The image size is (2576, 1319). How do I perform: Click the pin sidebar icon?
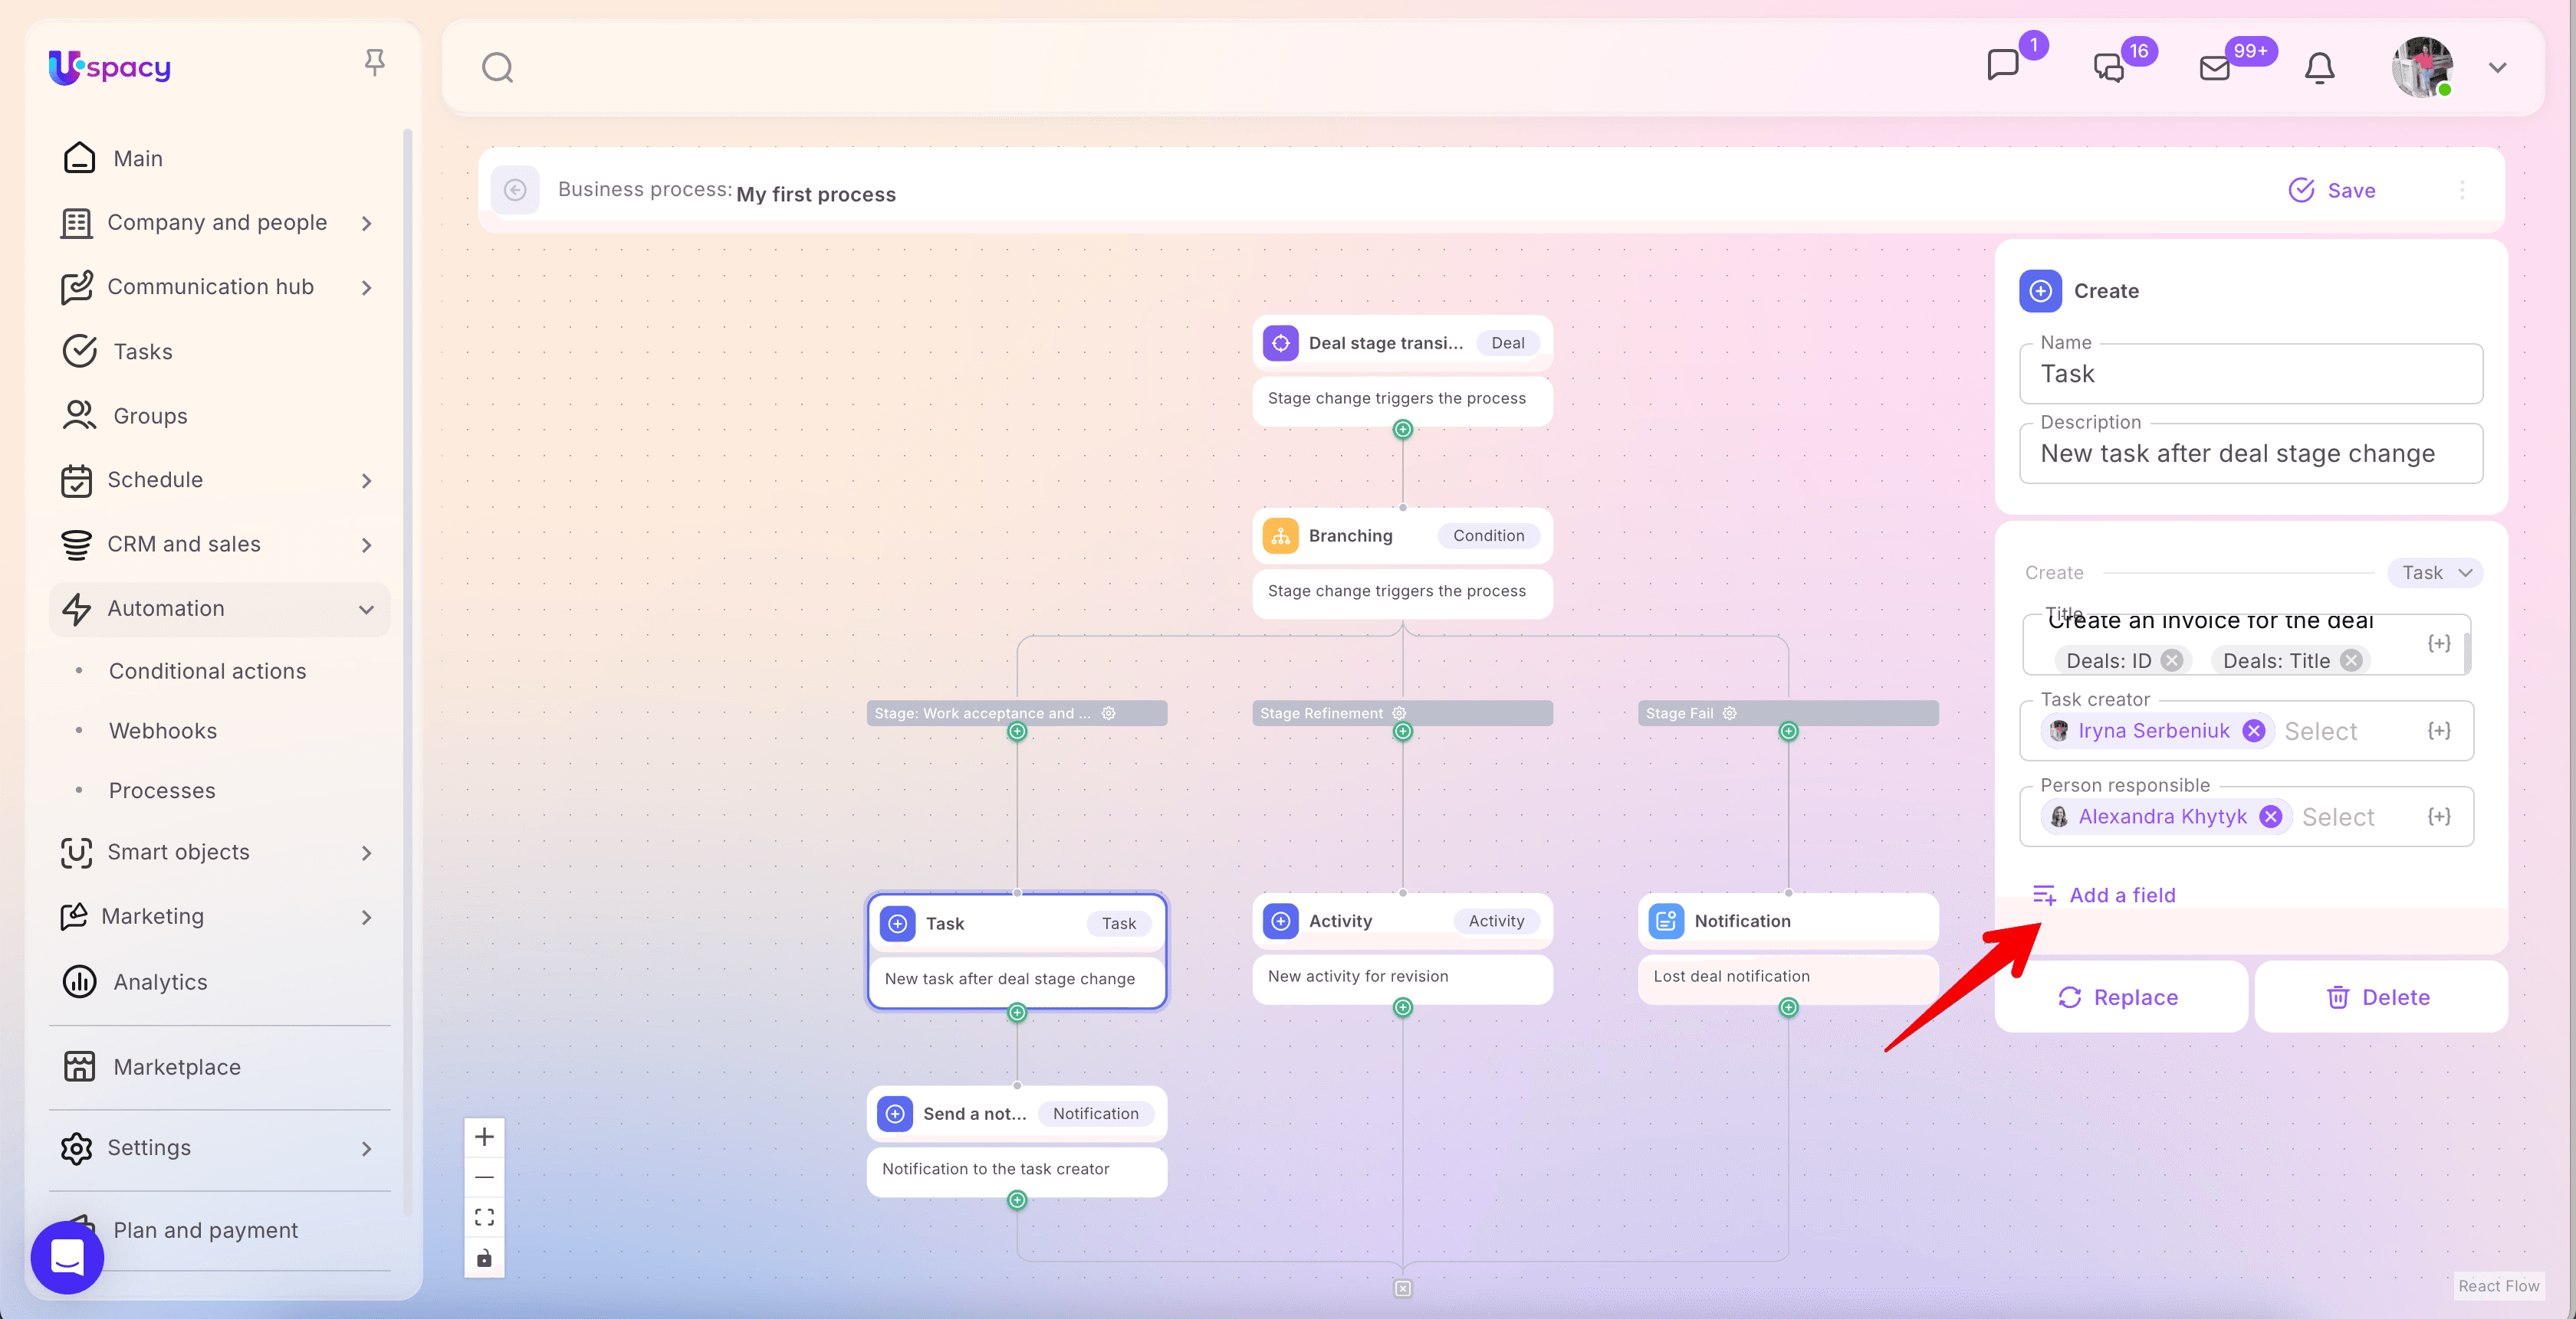tap(374, 64)
